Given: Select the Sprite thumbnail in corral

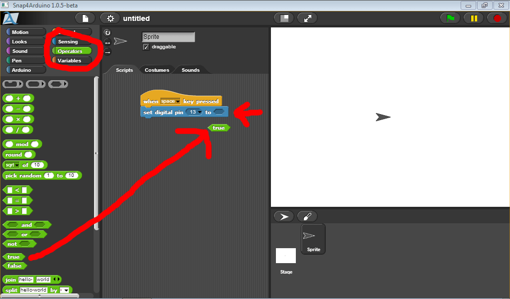Looking at the screenshot, I should click(x=313, y=239).
